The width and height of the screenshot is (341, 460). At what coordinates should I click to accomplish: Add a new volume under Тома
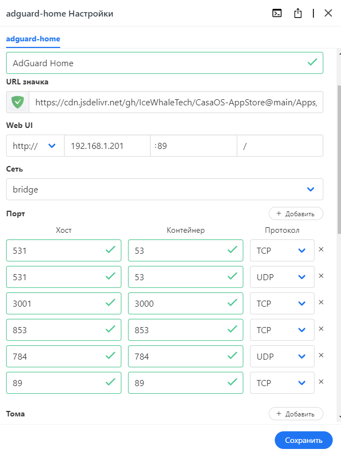pos(296,414)
